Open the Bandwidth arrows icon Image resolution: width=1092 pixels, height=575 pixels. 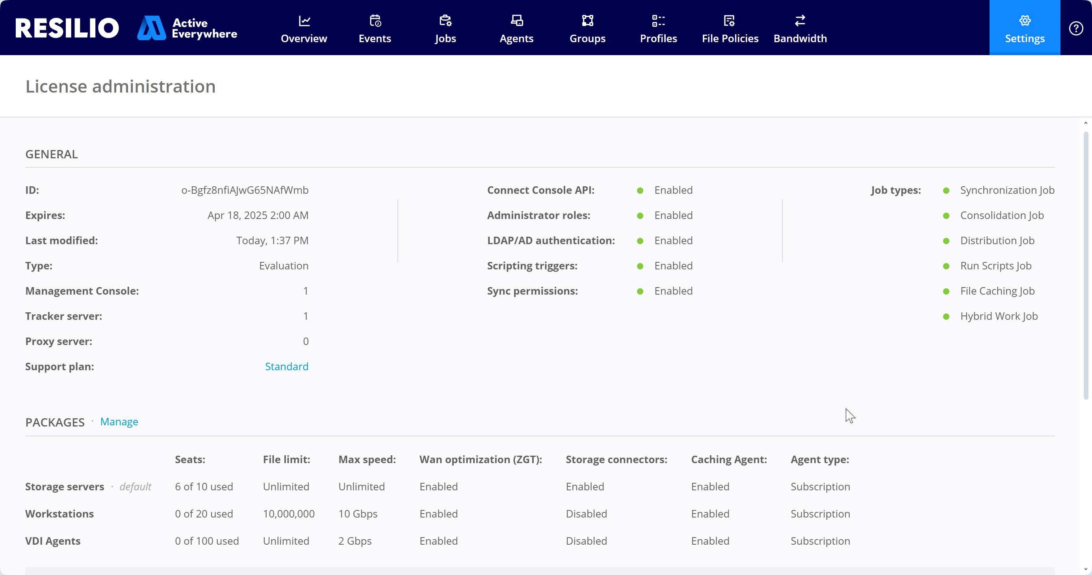click(x=800, y=20)
